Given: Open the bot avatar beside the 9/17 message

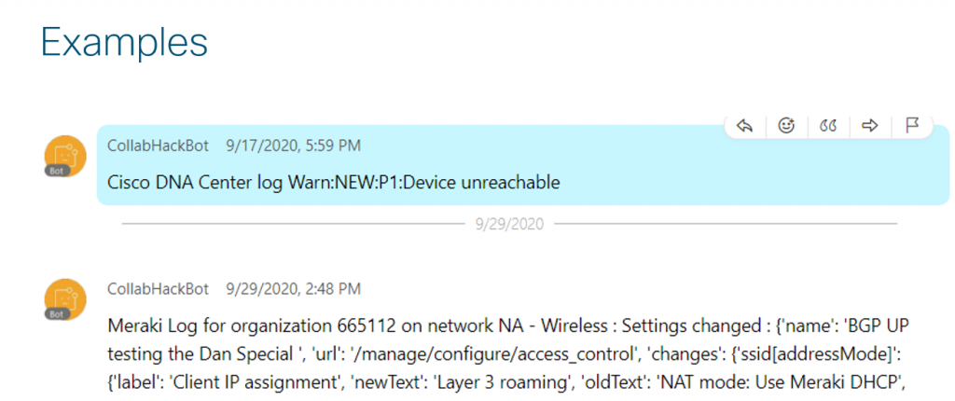Looking at the screenshot, I should (65, 154).
